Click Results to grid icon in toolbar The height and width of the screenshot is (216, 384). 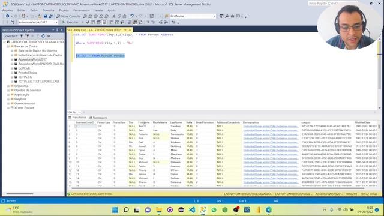pyautogui.click(x=135, y=22)
